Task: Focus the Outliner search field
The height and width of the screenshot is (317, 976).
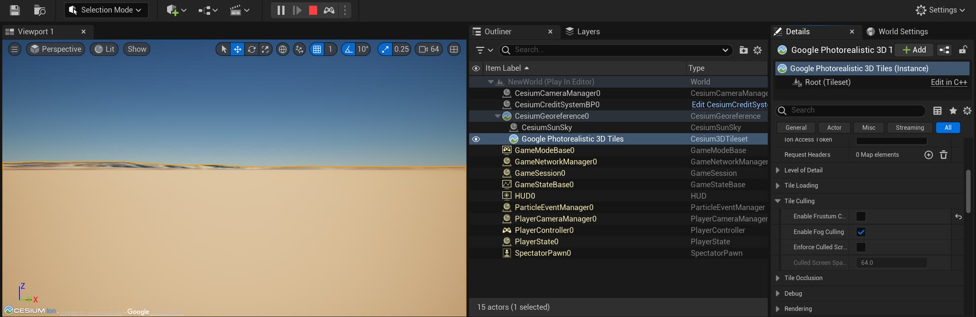Action: pos(616,50)
